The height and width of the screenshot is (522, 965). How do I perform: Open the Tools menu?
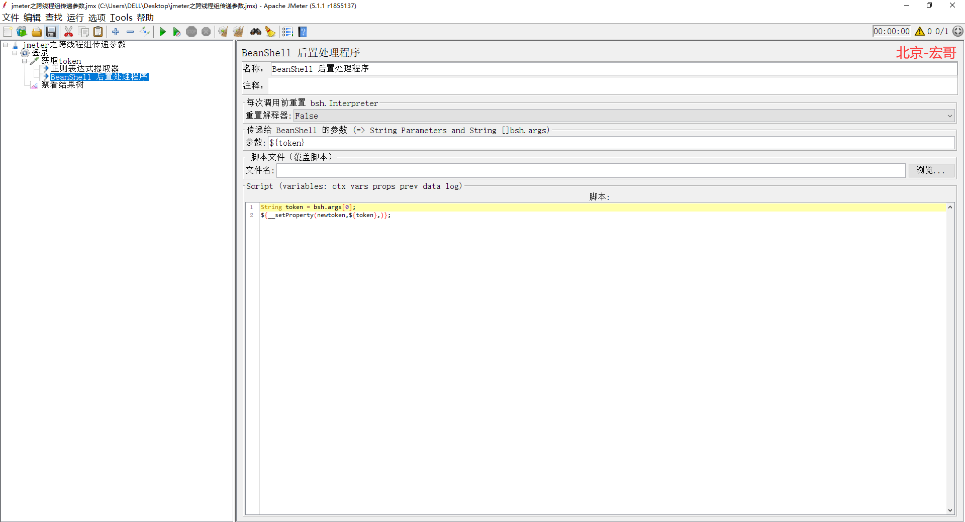tap(121, 18)
